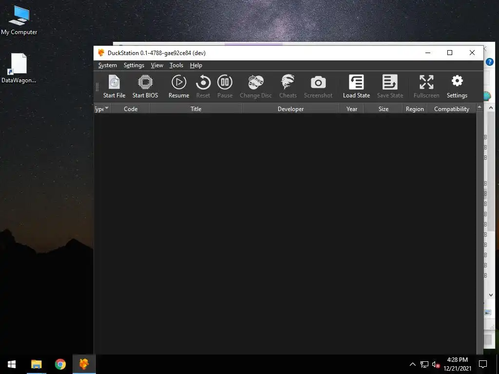
Task: Click the DuckStation title bar icon
Action: point(101,53)
